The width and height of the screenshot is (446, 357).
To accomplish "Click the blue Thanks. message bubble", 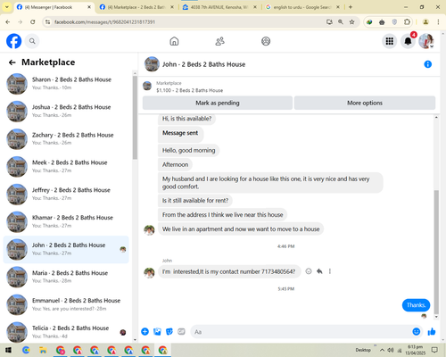I will pos(416,305).
